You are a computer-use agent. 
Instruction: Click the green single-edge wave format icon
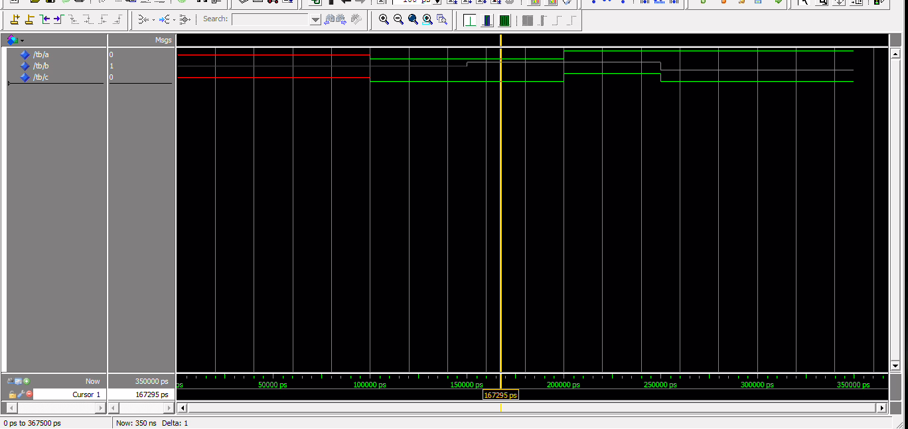click(470, 20)
